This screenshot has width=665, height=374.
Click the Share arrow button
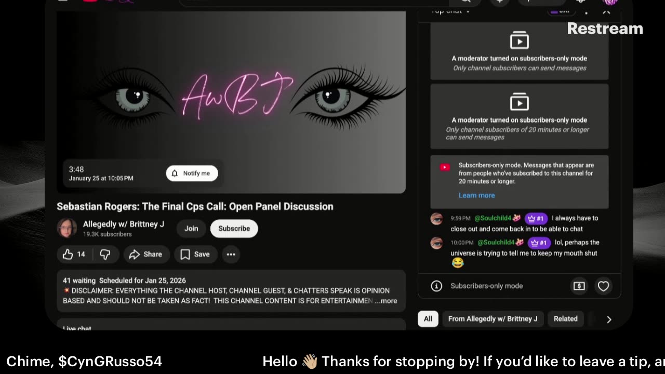pyautogui.click(x=146, y=254)
